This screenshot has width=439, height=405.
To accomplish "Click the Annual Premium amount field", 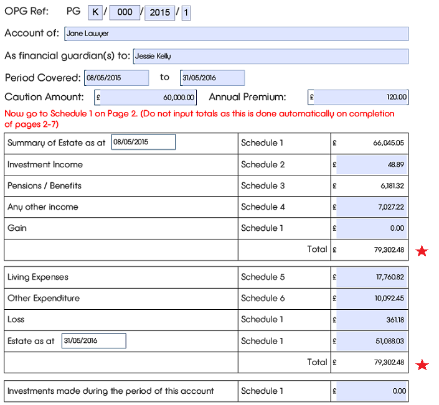I will pyautogui.click(x=358, y=98).
